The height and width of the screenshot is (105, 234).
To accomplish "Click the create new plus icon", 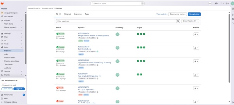I will click(210, 3).
